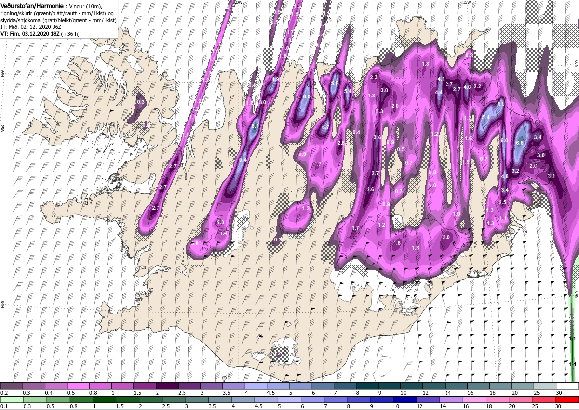Screen dimensions: 579x410
Task: Click the '12' label in upper legend row
Action: [425, 393]
